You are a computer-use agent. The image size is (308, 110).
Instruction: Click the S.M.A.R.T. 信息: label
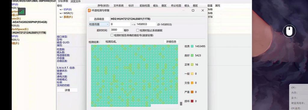66,68
